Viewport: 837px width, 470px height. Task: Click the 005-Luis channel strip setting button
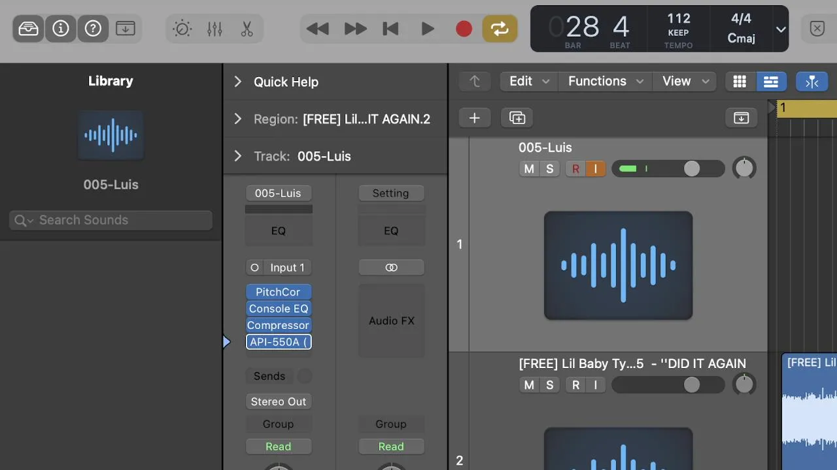click(x=278, y=193)
